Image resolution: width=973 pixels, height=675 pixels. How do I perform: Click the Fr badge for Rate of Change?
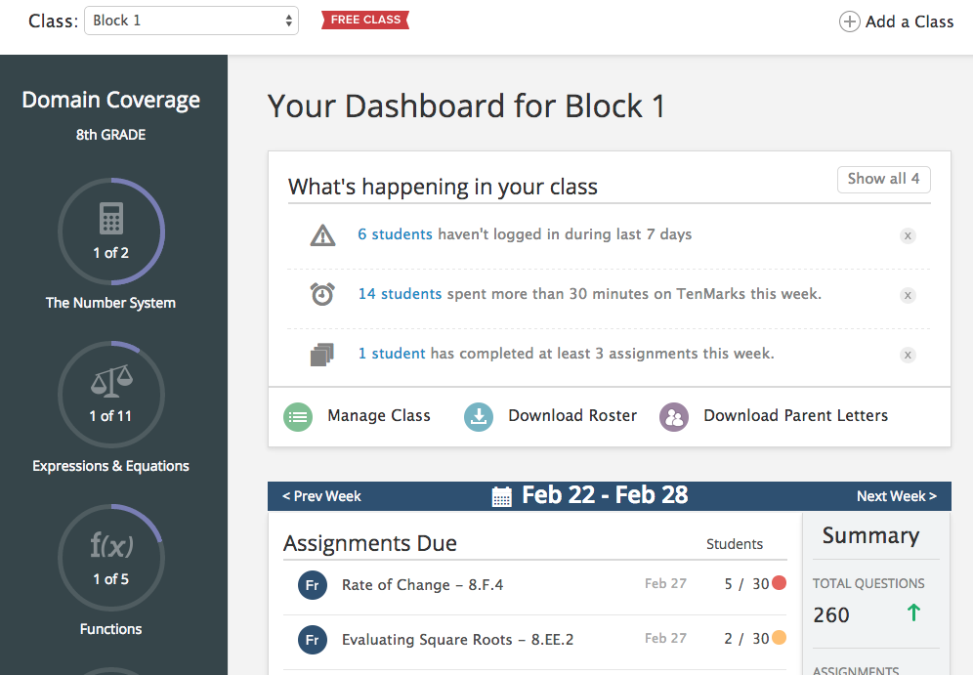[x=313, y=585]
